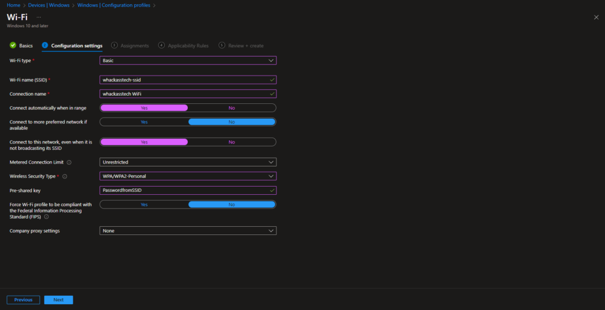This screenshot has height=310, width=605.
Task: Click the step 2 circle icon
Action: click(45, 45)
